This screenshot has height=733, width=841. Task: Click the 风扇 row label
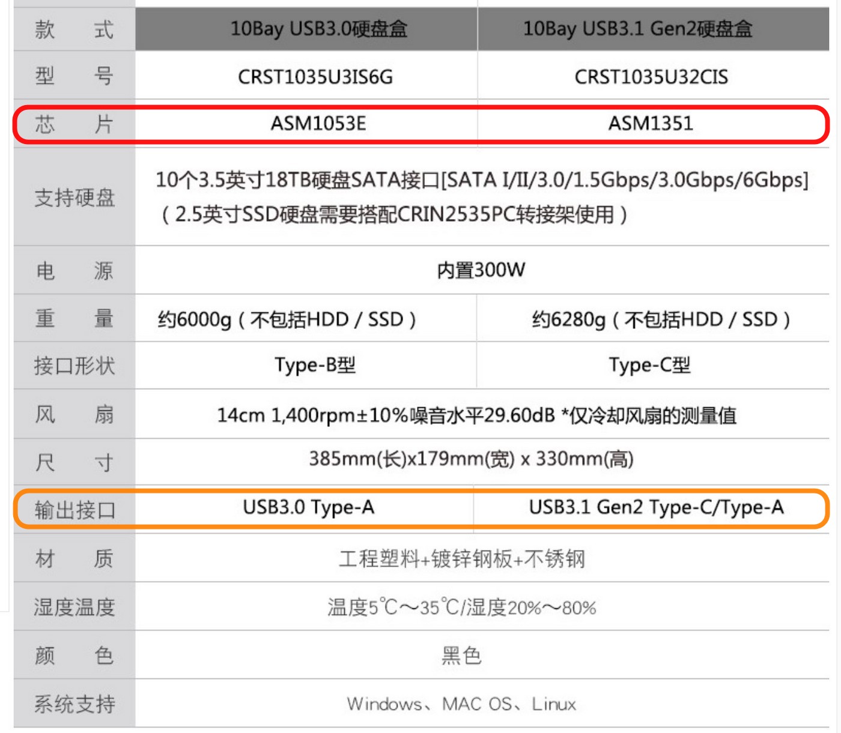pyautogui.click(x=74, y=414)
